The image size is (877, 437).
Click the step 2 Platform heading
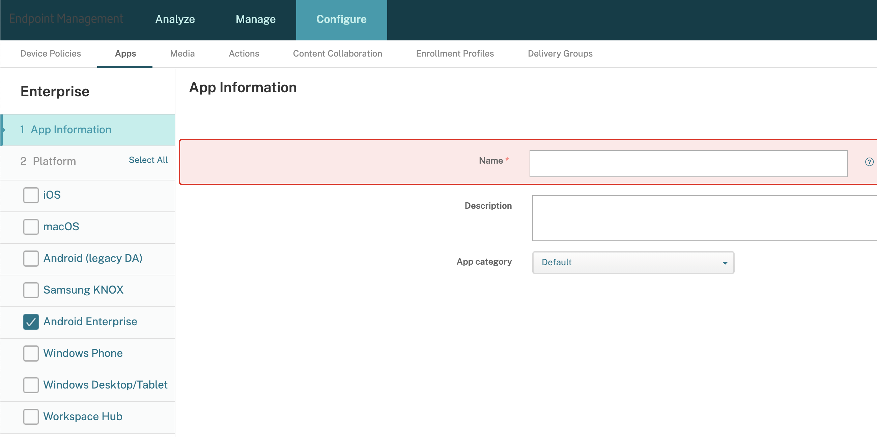[x=48, y=161]
